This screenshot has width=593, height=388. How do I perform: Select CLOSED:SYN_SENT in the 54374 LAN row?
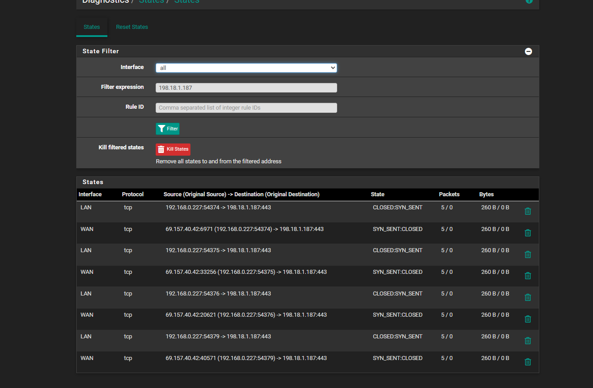(x=398, y=208)
